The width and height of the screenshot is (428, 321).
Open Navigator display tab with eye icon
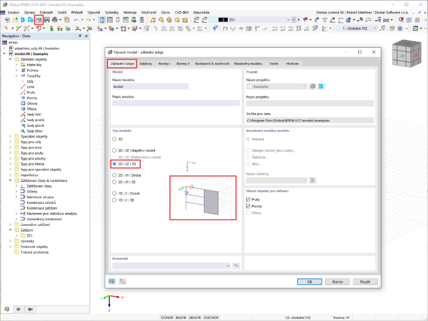click(18, 309)
